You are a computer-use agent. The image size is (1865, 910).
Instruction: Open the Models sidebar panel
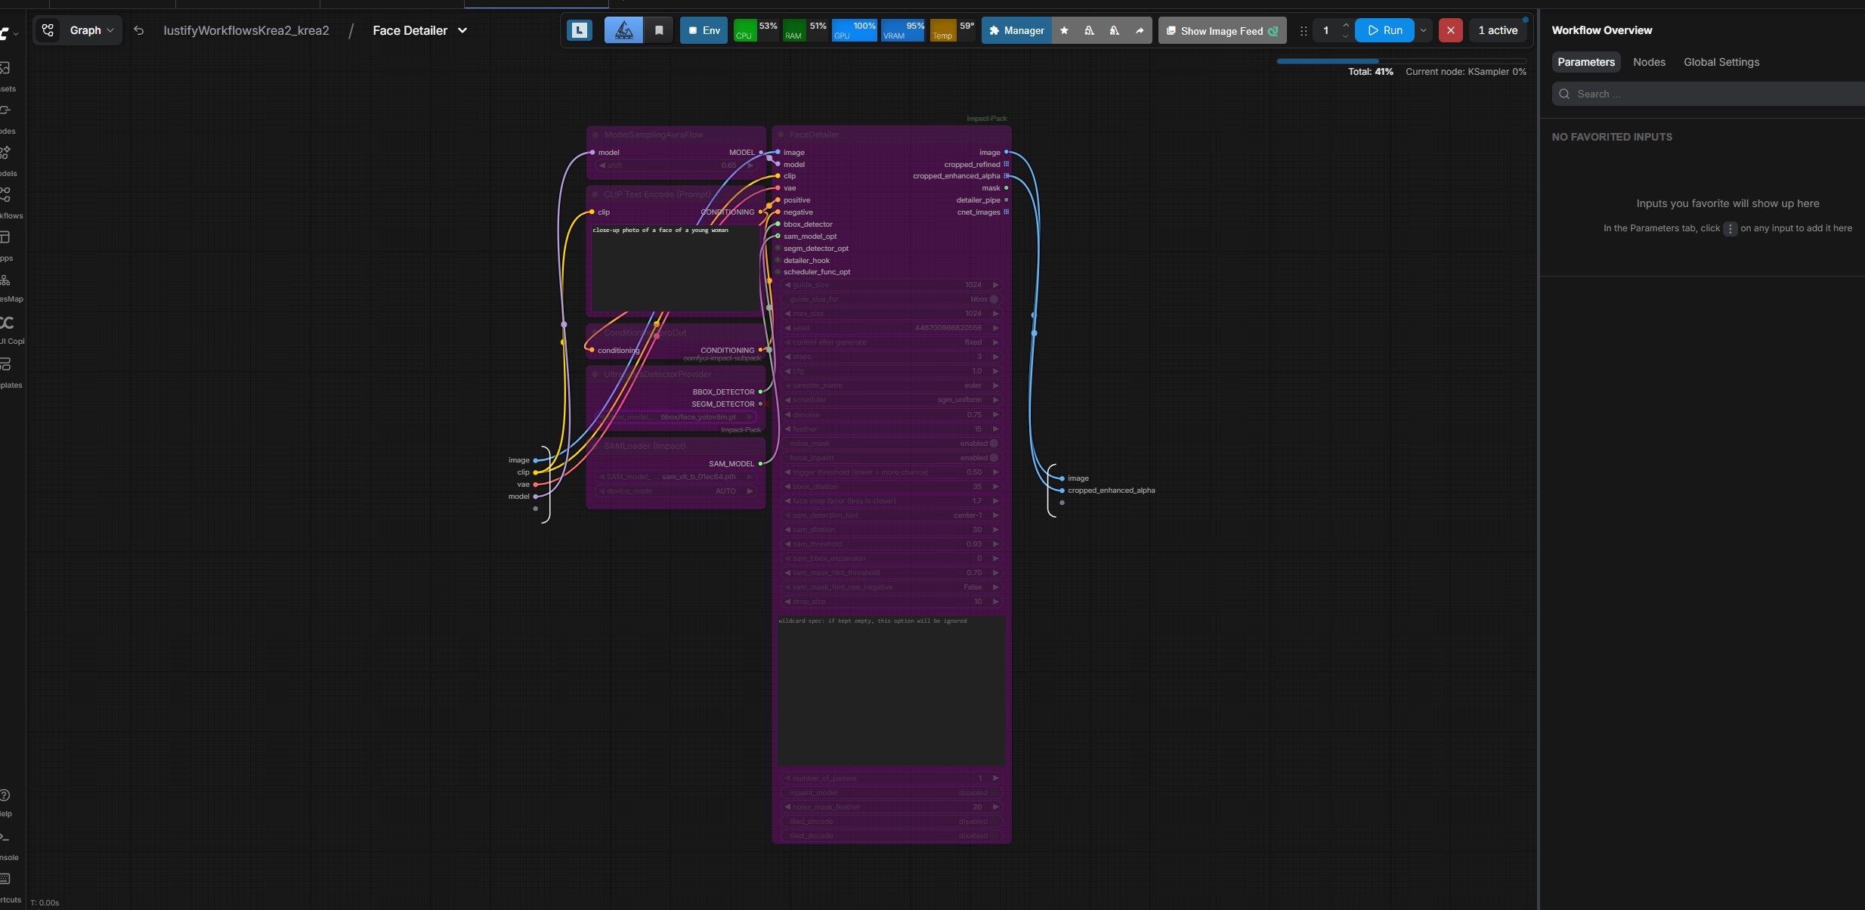(6, 161)
